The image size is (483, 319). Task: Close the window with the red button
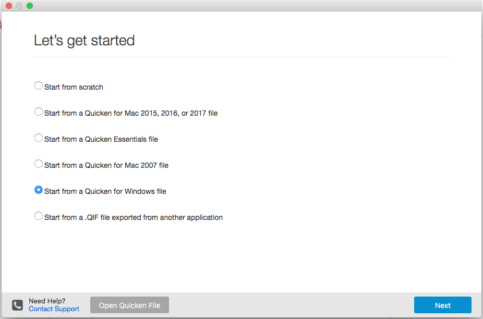[x=9, y=6]
